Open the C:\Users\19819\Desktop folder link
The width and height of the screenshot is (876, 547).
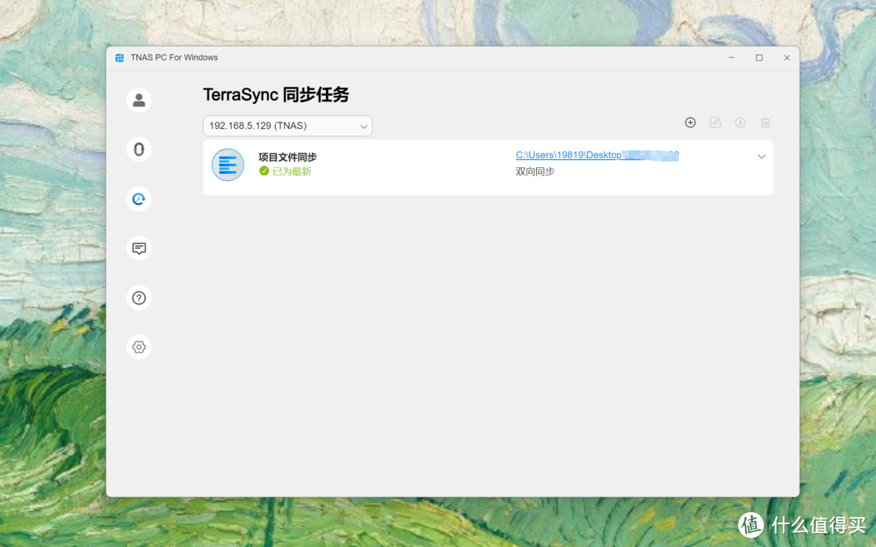point(597,155)
